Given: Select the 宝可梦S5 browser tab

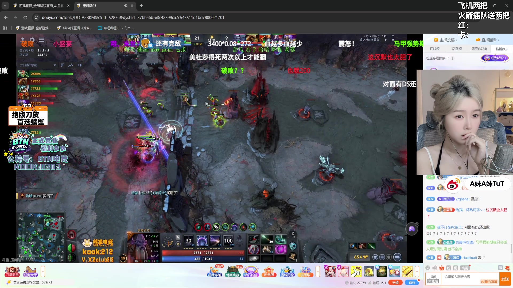Looking at the screenshot, I should pos(105,6).
